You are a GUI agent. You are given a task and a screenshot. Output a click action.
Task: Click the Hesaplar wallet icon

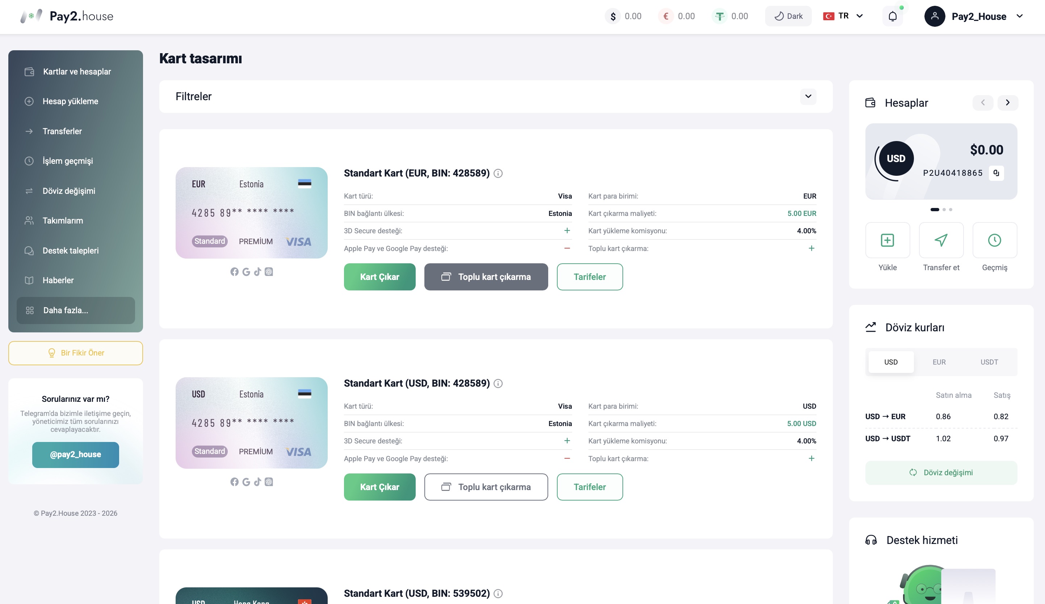[870, 103]
